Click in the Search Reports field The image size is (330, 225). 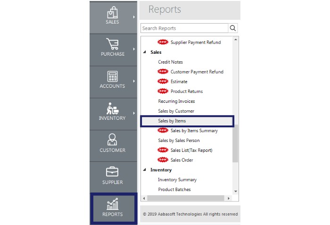[x=184, y=28]
